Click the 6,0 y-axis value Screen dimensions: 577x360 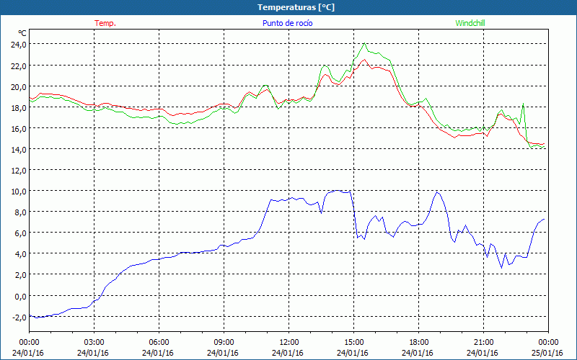(20, 233)
